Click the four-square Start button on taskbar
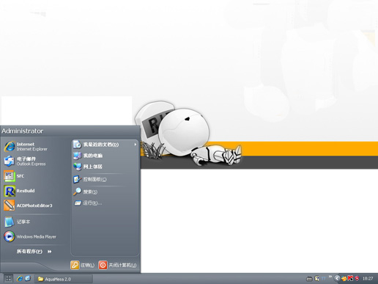The height and width of the screenshot is (284, 378). [8, 278]
